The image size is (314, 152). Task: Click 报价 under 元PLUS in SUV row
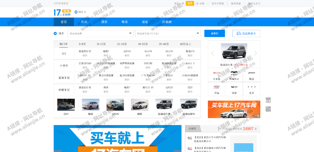(127, 55)
